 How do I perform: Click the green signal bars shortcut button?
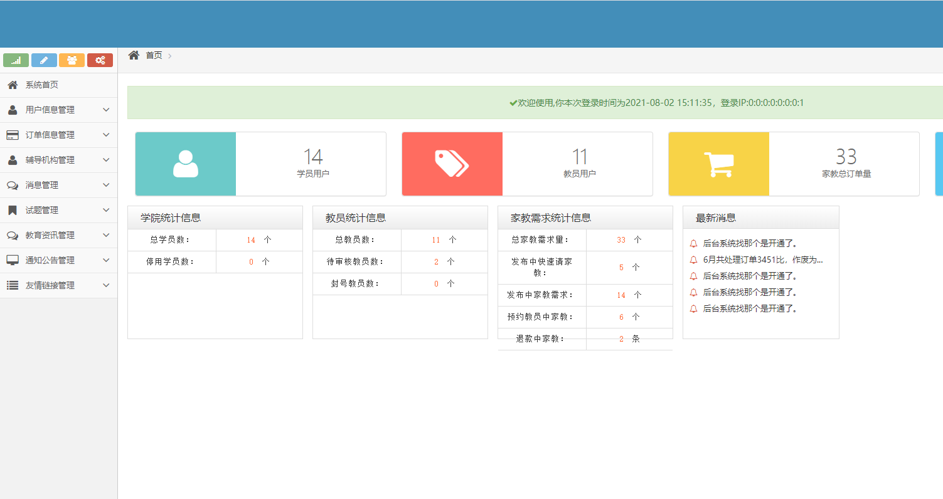pos(16,60)
